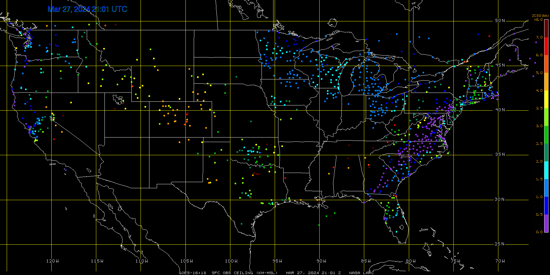This screenshot has width=550, height=275.
Task: Click the SFC OBS CEILING (KM-MSL) caption
Action: [244, 273]
